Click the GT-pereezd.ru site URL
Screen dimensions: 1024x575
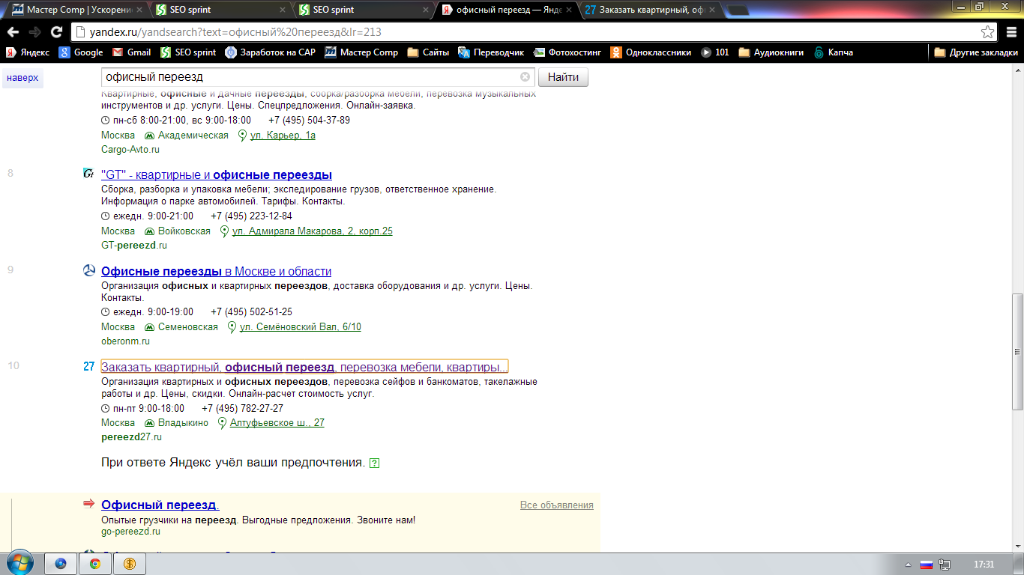coord(134,246)
